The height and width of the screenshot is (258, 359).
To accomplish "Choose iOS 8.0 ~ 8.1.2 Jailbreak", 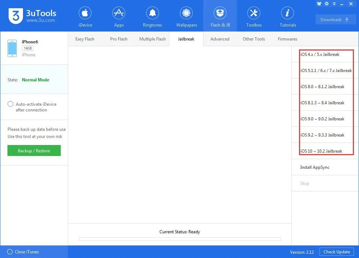I will tap(325, 87).
